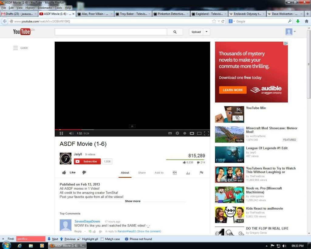
Task: Subscribe to Jaiy0 channel
Action: (87, 161)
